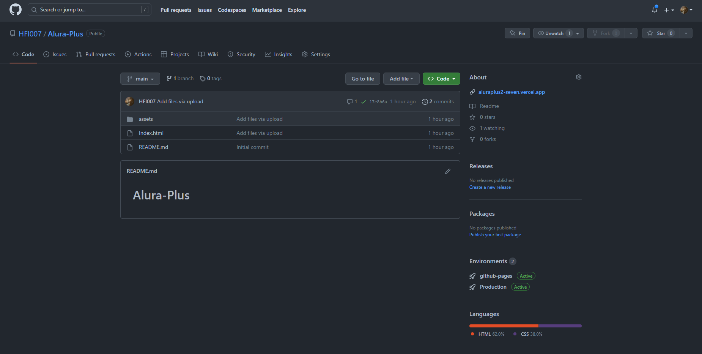Open the repository Settings tab
Image resolution: width=702 pixels, height=354 pixels.
[316, 54]
